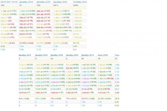Select the percentage cell 54.1%
The height and width of the screenshot is (111, 167).
[76, 43]
